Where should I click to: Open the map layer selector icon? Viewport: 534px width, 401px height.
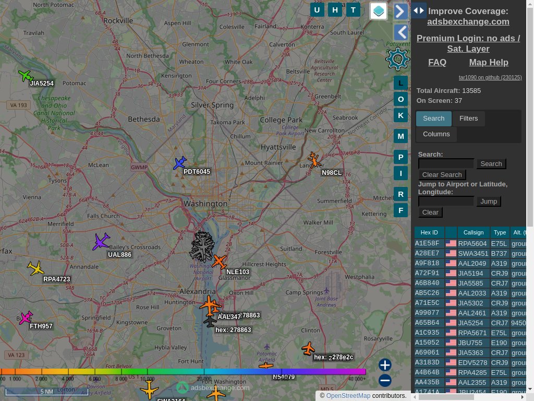379,11
